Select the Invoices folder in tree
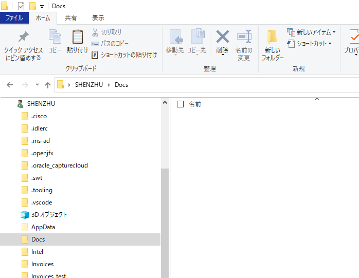 [38, 264]
